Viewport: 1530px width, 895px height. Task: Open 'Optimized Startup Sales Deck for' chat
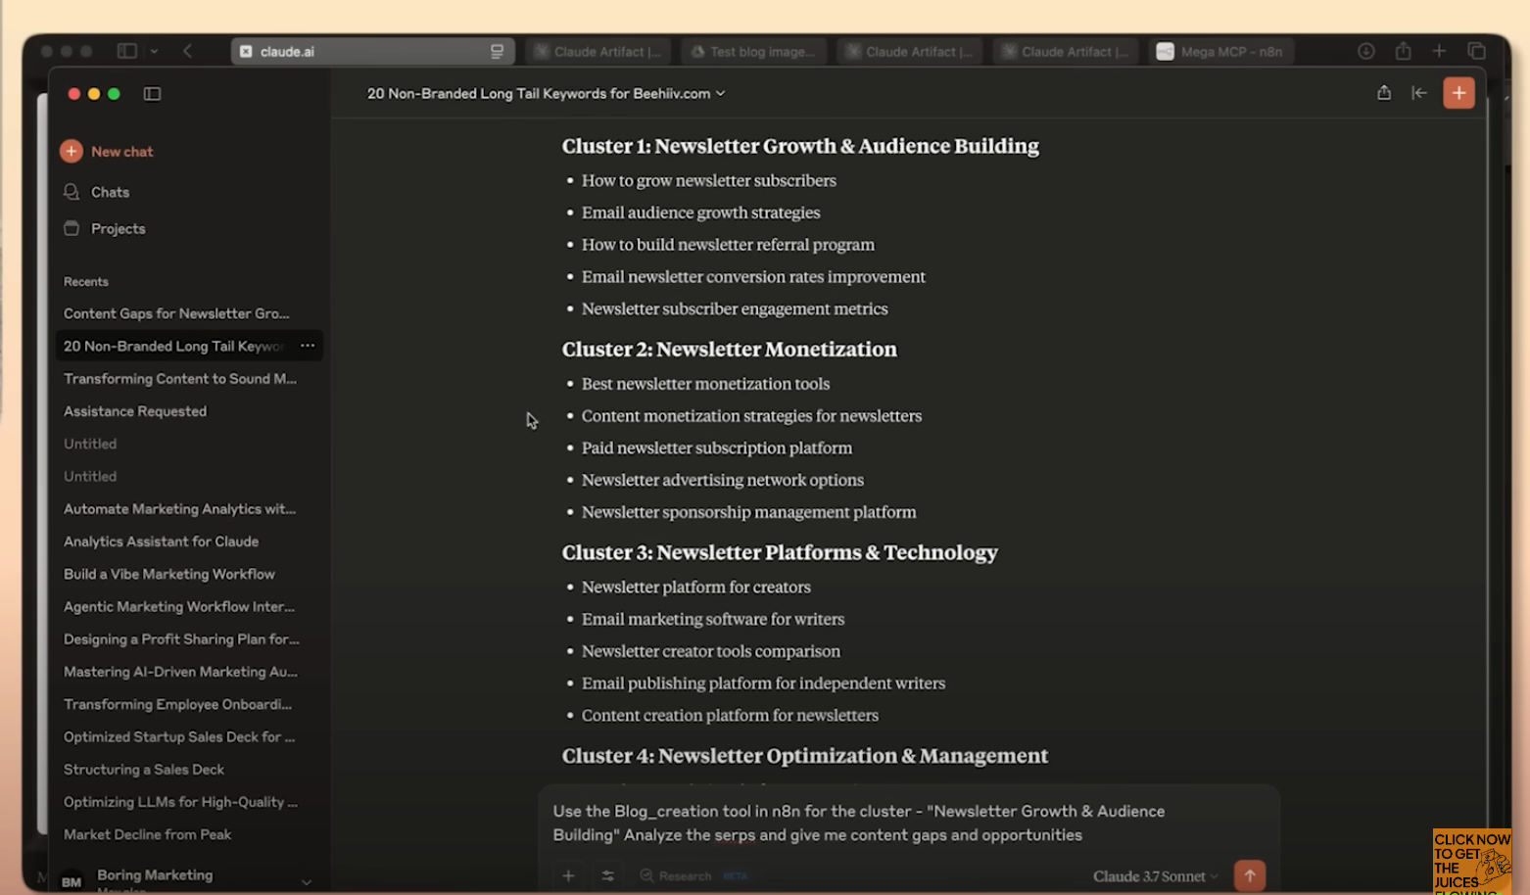click(179, 736)
